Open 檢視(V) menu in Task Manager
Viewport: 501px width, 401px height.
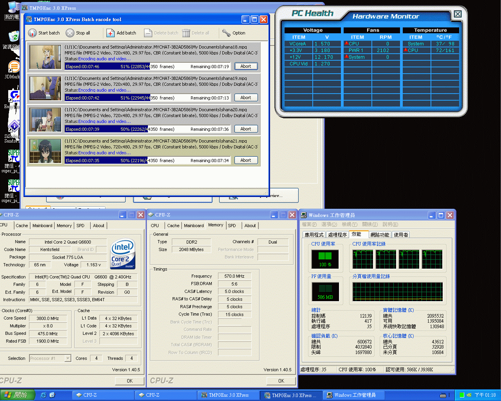350,224
